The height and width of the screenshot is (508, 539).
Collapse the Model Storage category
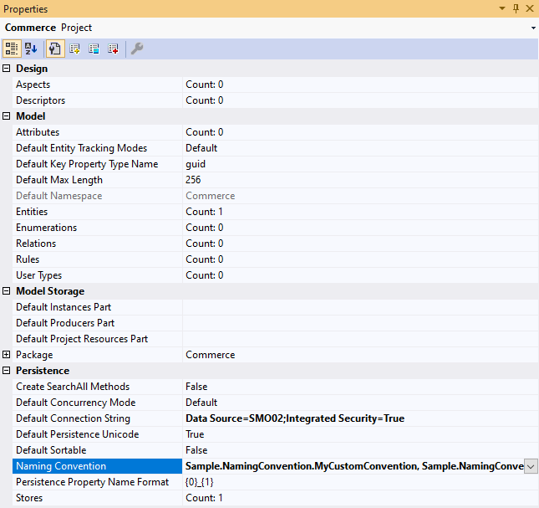pyautogui.click(x=6, y=291)
